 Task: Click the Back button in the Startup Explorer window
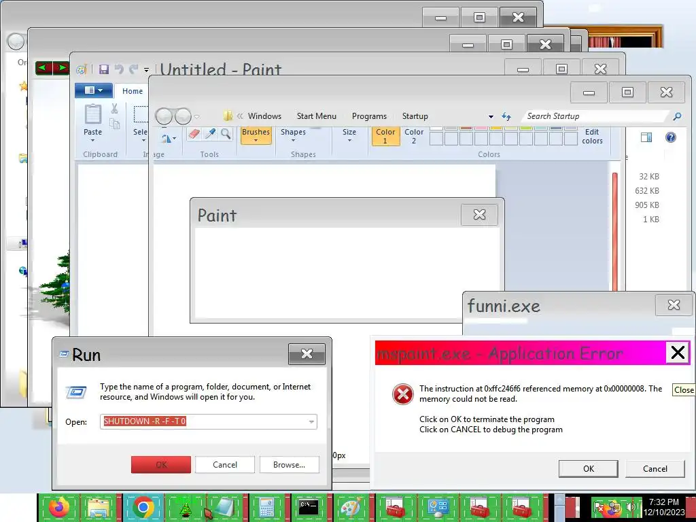164,116
